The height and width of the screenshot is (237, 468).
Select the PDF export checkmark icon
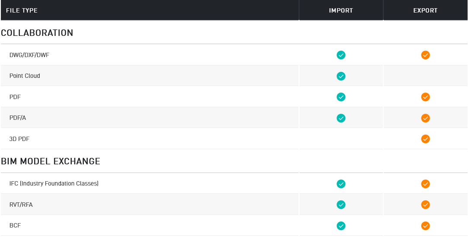tap(425, 97)
